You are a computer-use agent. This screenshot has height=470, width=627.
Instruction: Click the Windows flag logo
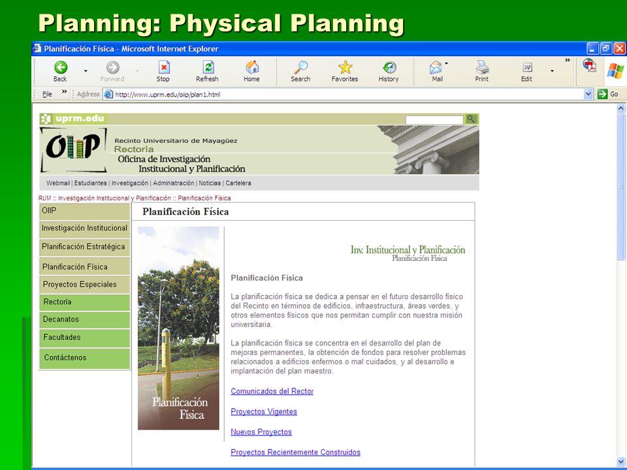click(615, 71)
